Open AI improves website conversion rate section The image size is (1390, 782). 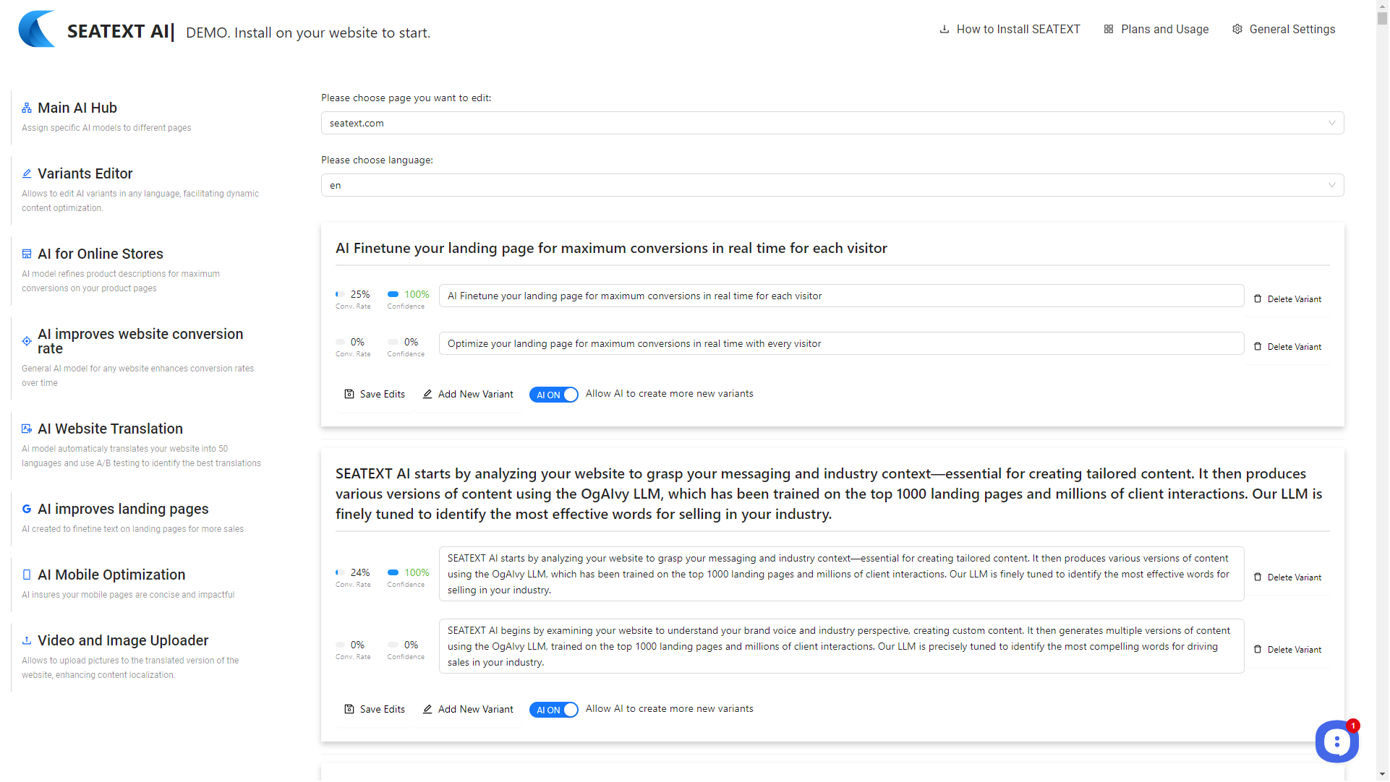pos(140,342)
